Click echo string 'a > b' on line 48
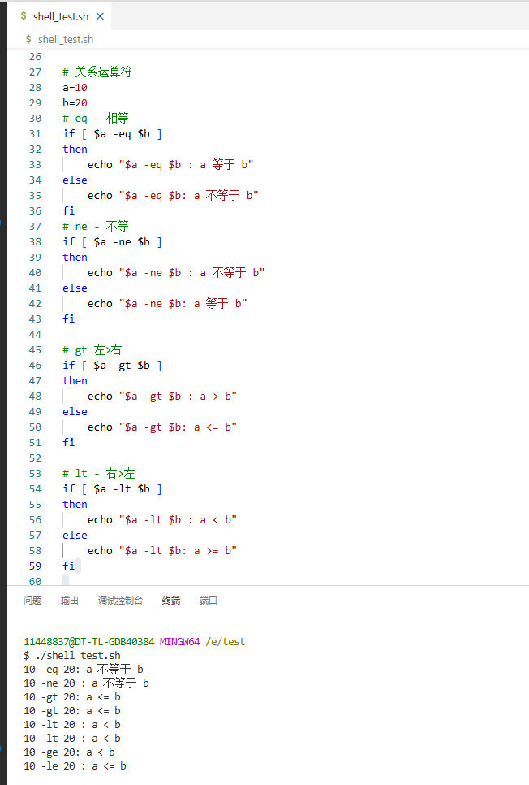Screen dimensions: 529x785 (178, 397)
